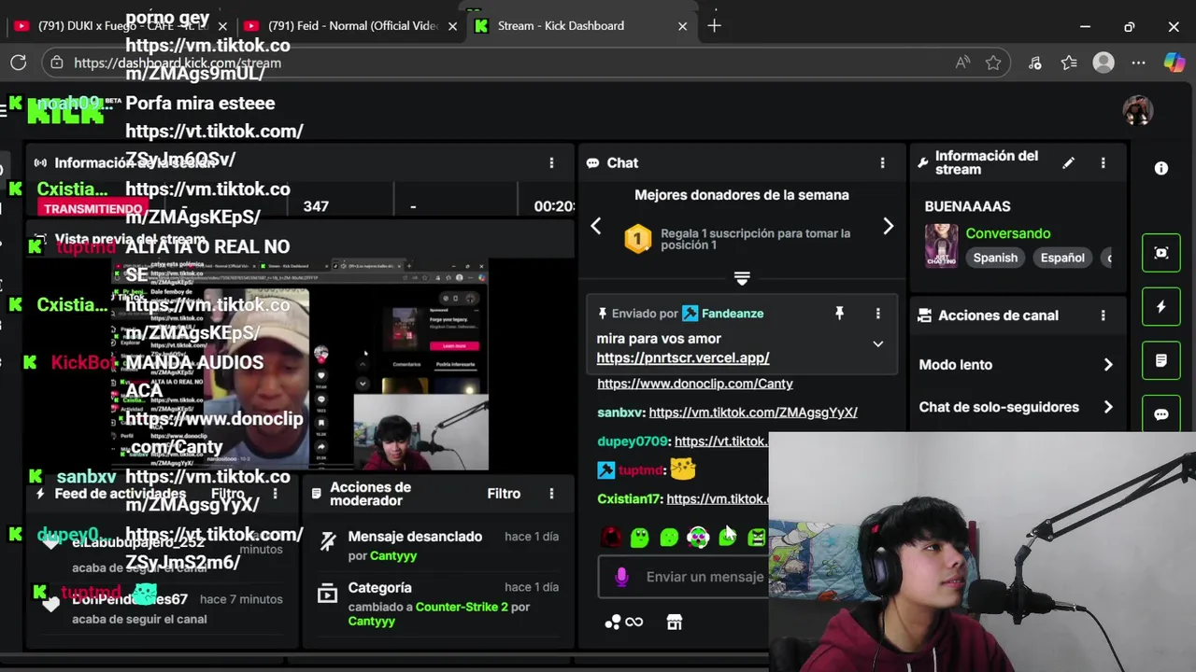The image size is (1196, 672).
Task: Unpin the pinned message with pin icon
Action: tap(839, 314)
